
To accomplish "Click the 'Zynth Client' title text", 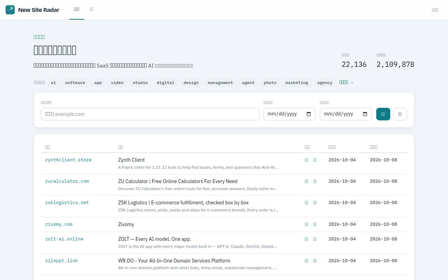I will 131,160.
